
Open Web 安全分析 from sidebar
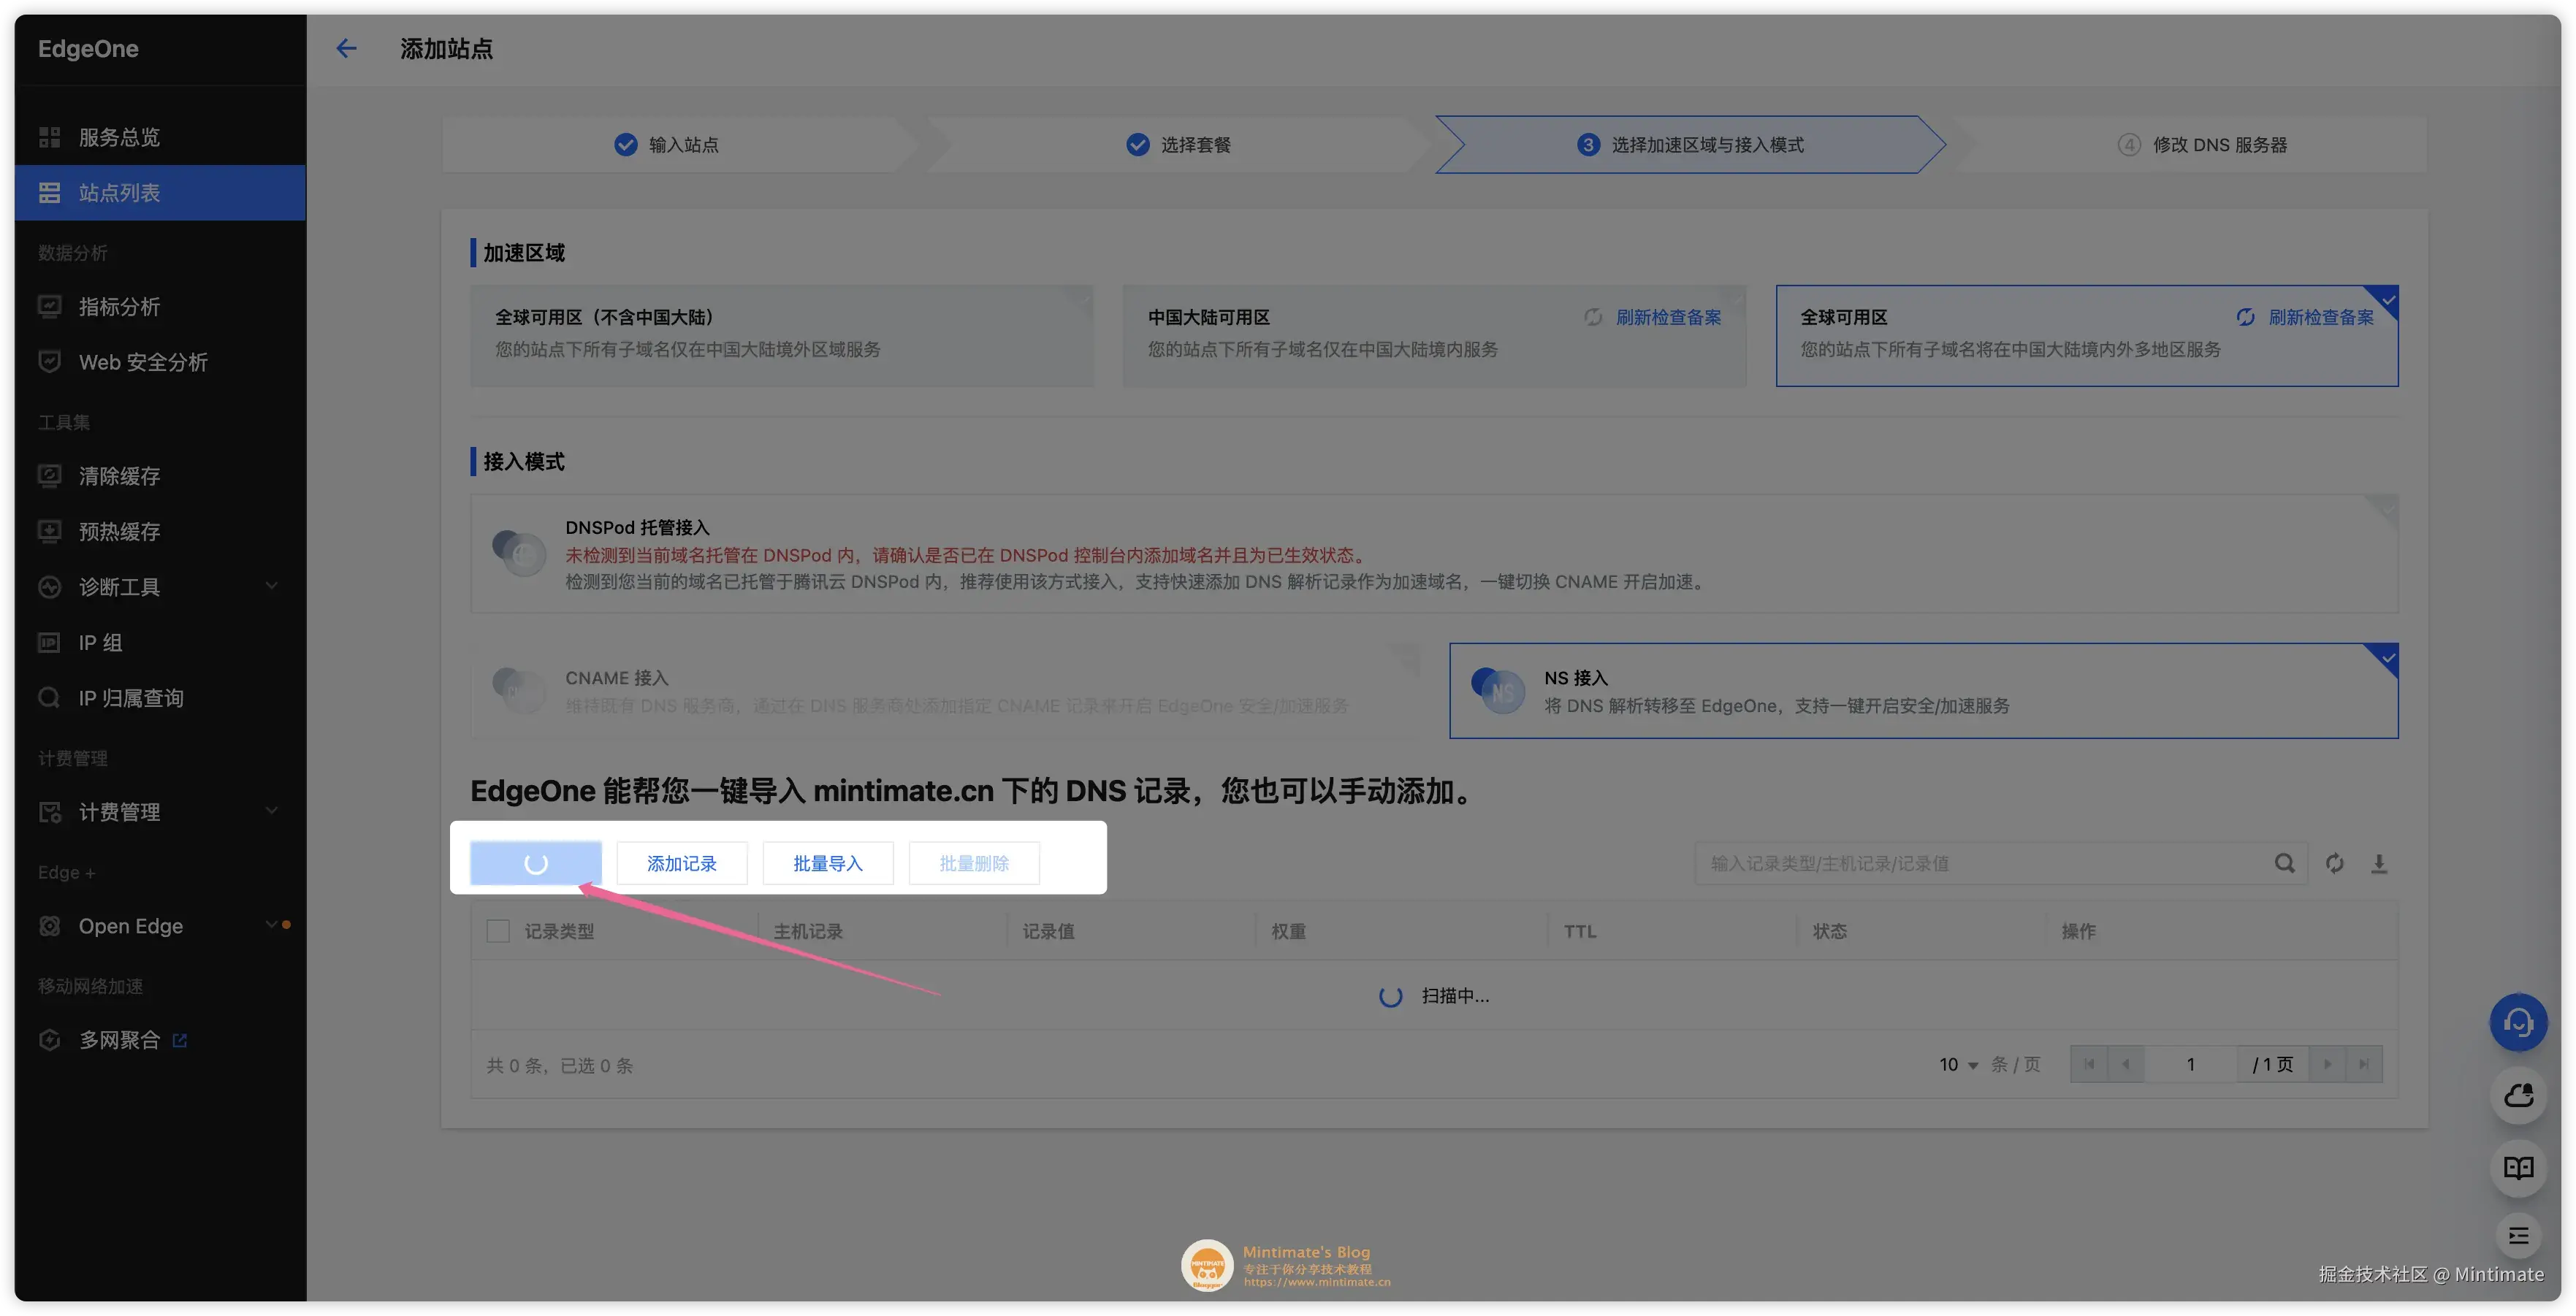pyautogui.click(x=141, y=362)
